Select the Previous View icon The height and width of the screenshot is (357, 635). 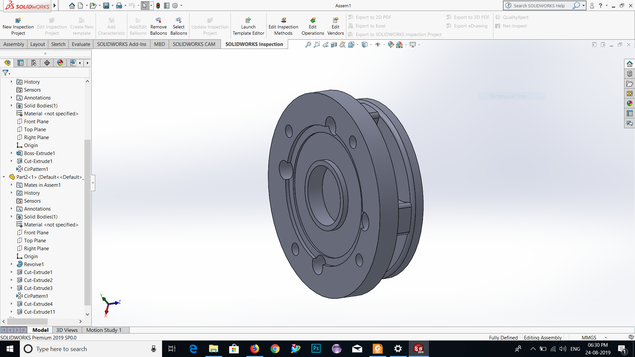coord(325,45)
